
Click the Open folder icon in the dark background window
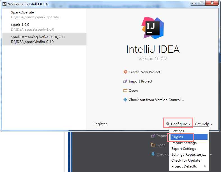coord(153,145)
